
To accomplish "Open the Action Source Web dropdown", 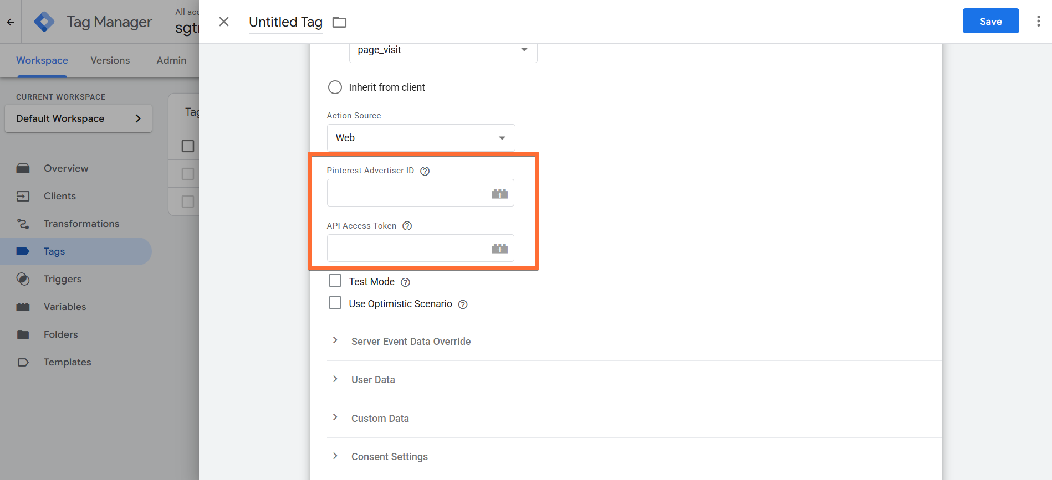I will [x=421, y=138].
